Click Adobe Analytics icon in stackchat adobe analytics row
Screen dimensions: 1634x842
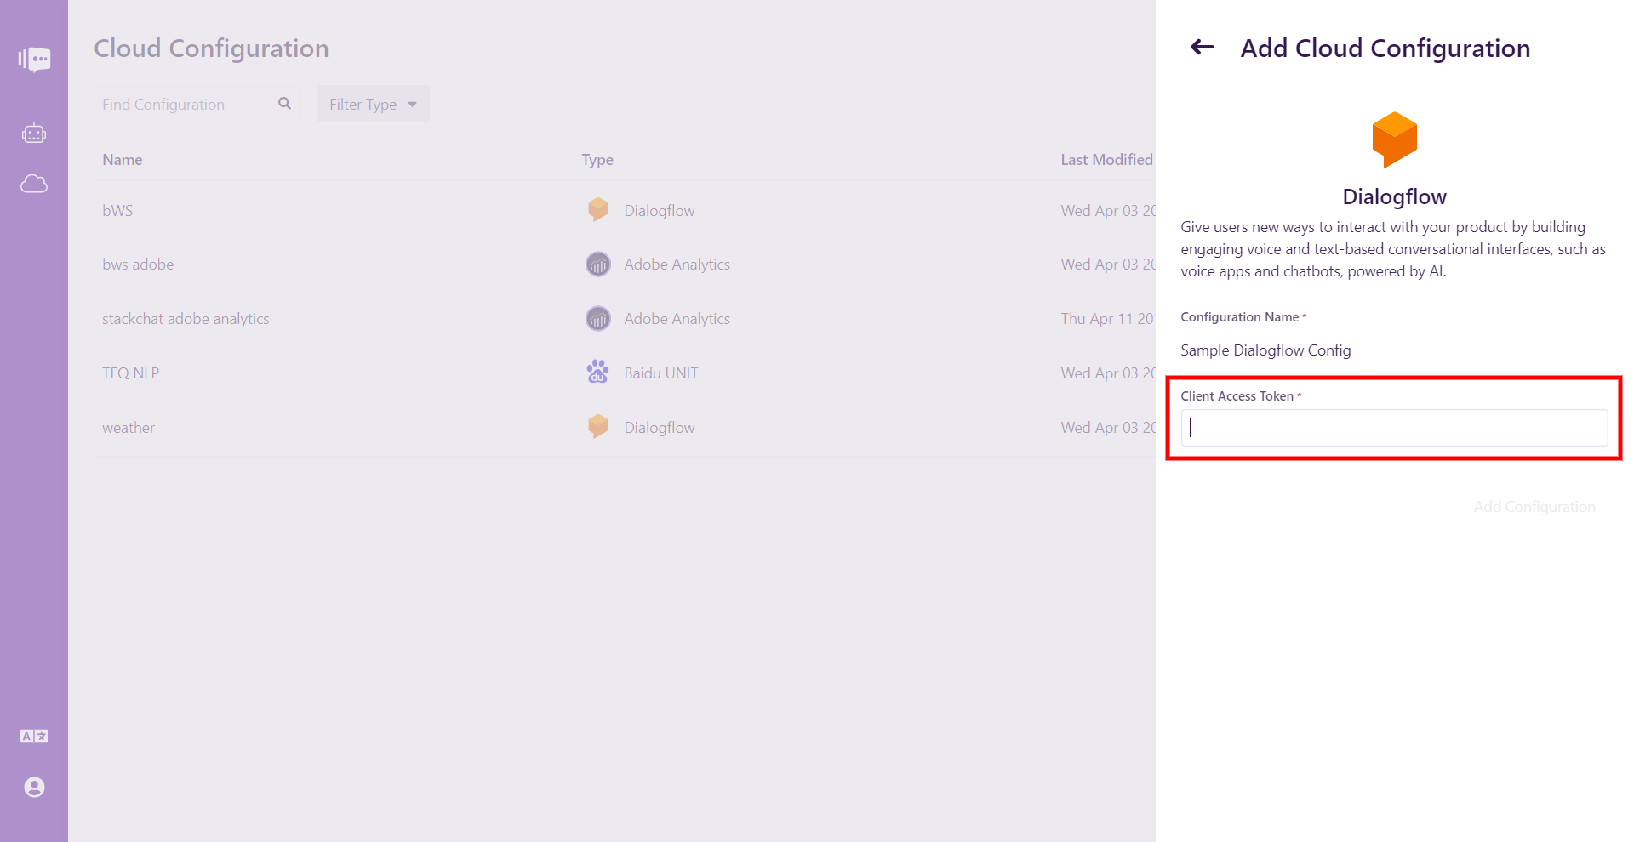(x=598, y=319)
